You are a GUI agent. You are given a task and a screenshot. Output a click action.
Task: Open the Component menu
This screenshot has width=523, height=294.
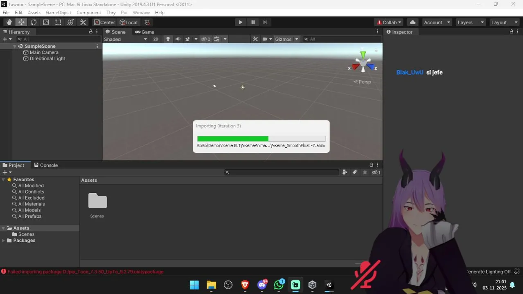[89, 13]
